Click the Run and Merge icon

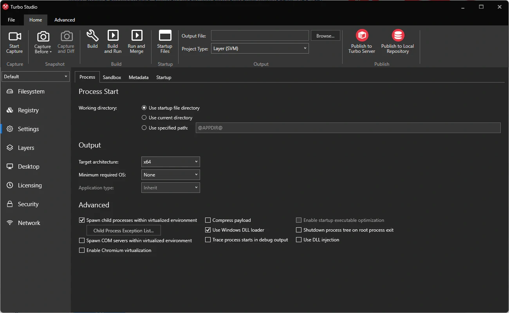pos(137,36)
